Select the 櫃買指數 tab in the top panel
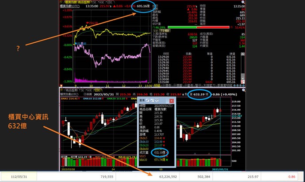This screenshot has height=182, width=305. point(77,2)
